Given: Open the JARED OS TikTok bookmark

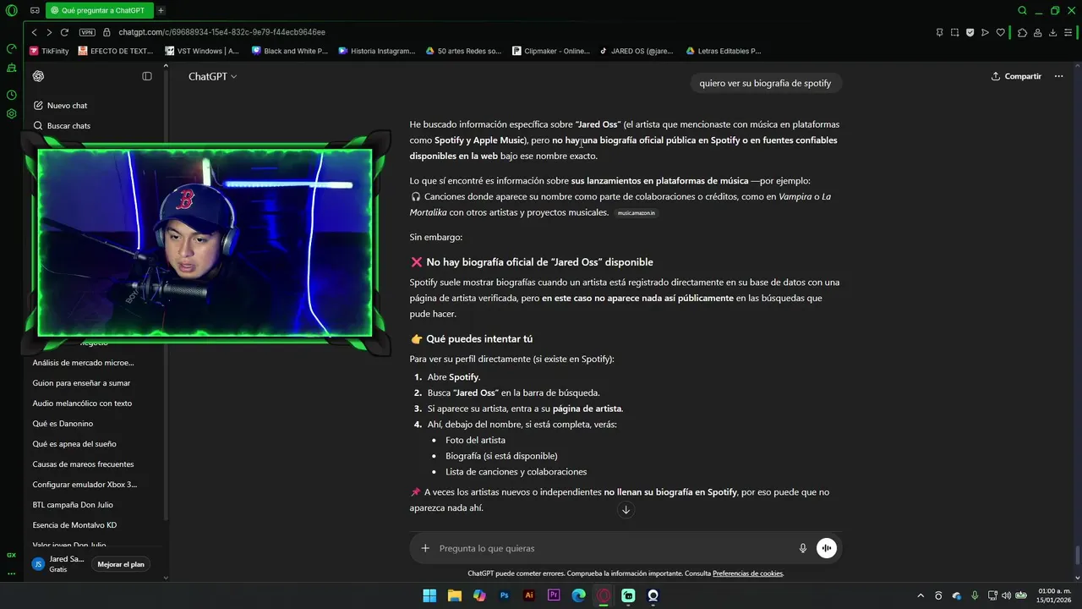Looking at the screenshot, I should (637, 51).
